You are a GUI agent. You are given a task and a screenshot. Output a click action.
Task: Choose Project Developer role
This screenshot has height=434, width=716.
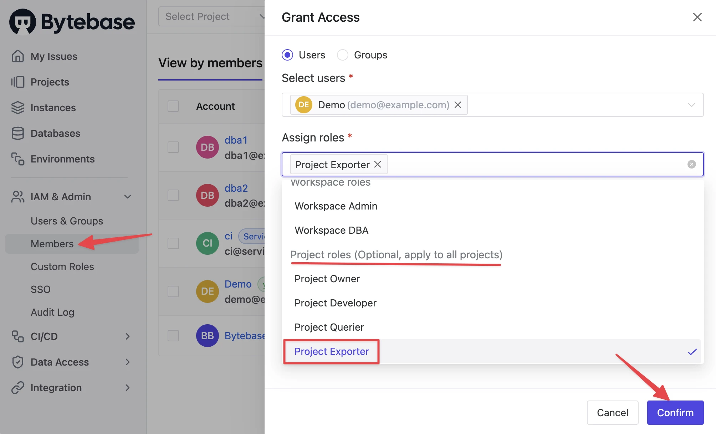tap(492, 303)
